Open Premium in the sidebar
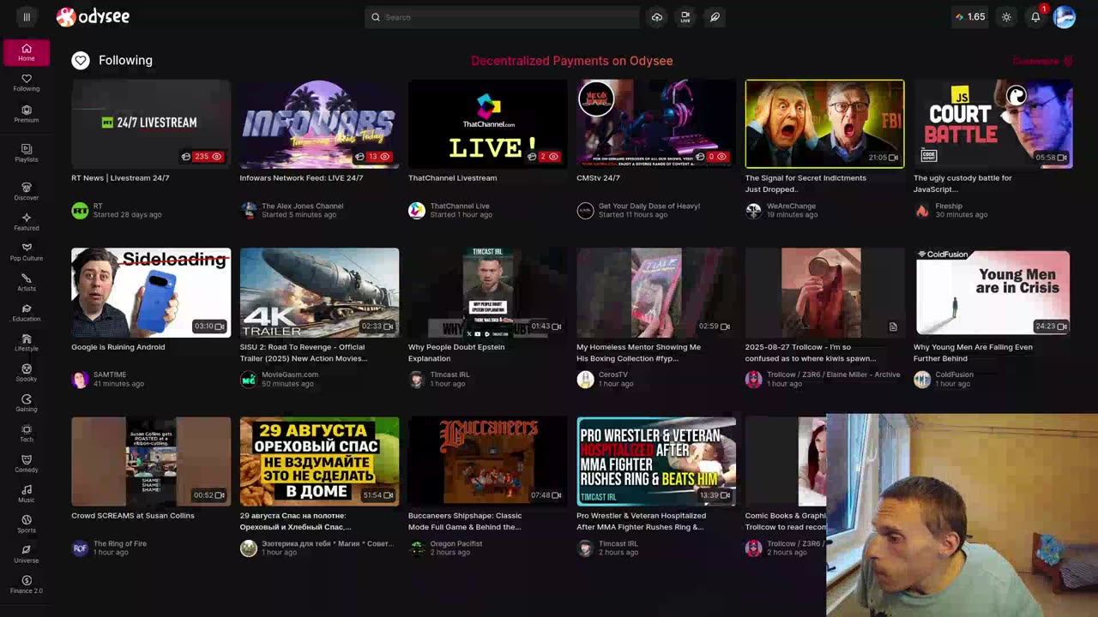1098x617 pixels. tap(27, 114)
